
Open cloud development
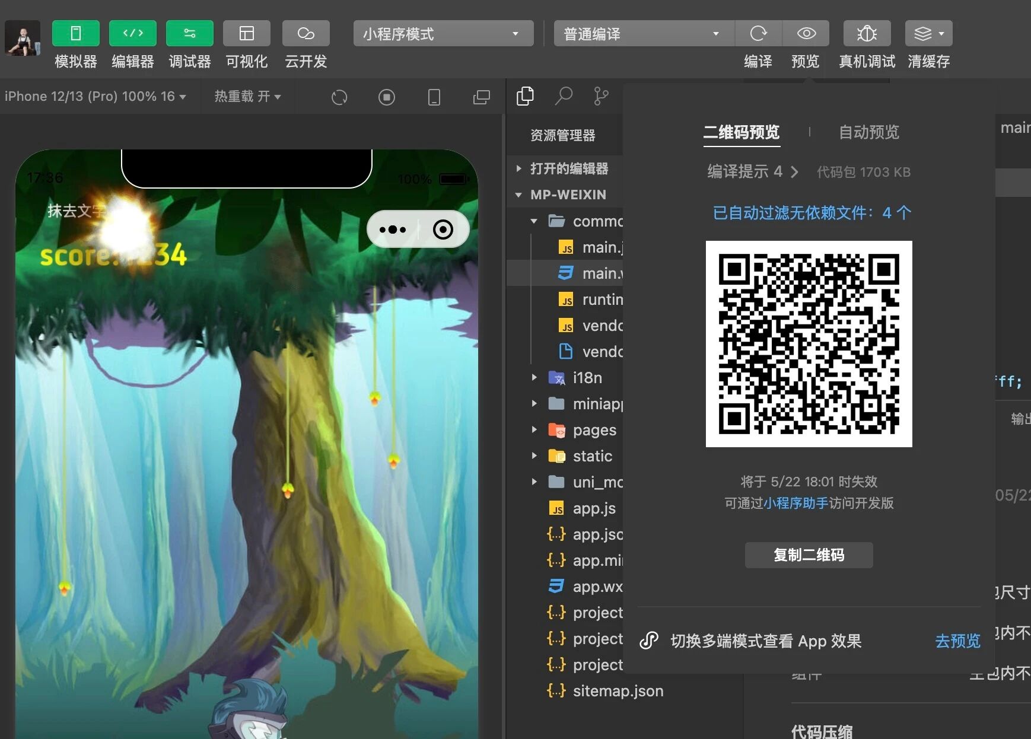pyautogui.click(x=306, y=33)
